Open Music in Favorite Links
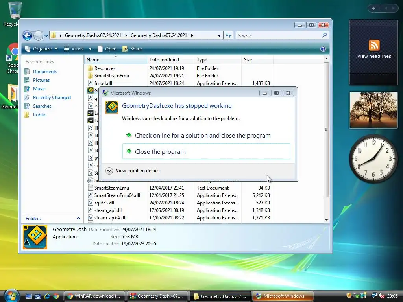Image resolution: width=403 pixels, height=302 pixels. (x=39, y=89)
